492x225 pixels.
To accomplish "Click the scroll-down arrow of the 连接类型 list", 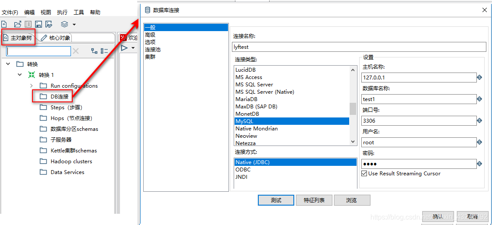I will pyautogui.click(x=353, y=141).
